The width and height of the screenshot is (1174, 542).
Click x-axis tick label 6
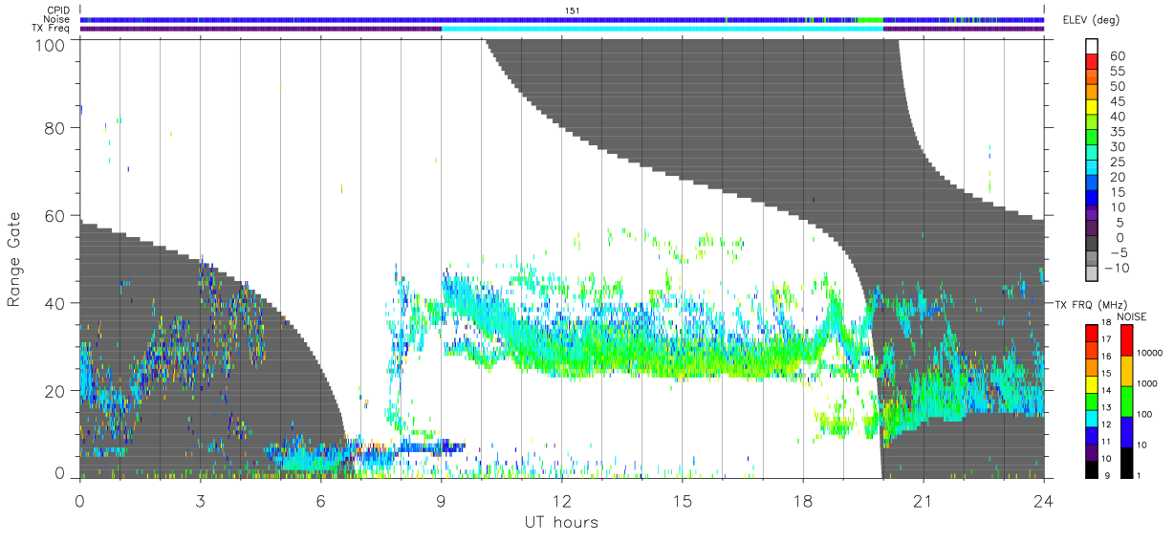pos(320,500)
